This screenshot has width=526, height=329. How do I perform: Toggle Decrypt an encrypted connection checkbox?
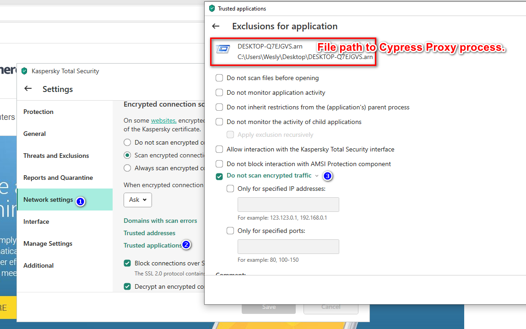[127, 286]
